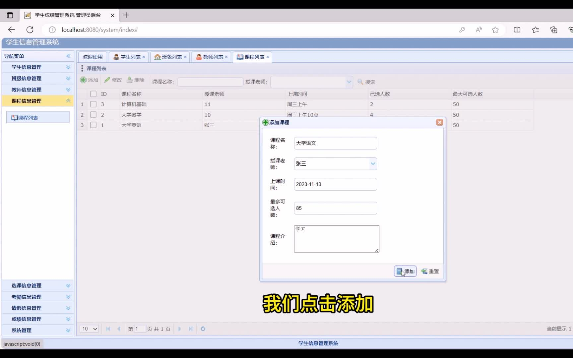Image resolution: width=573 pixels, height=358 pixels.
Task: Close the 添加课程 dialog with the red X icon
Action: point(439,122)
